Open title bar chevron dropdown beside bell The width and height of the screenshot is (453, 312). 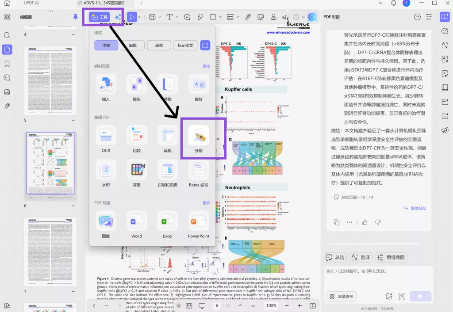380,3
